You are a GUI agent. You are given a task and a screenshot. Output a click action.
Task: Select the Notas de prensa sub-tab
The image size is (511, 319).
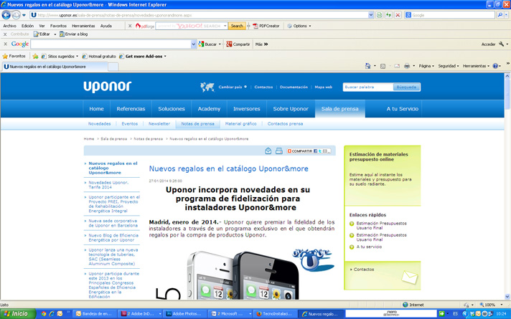(x=197, y=124)
